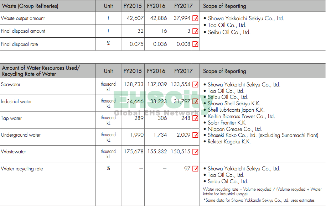Click the seawater value "138,733"
The image size is (326, 206).
click(x=134, y=84)
